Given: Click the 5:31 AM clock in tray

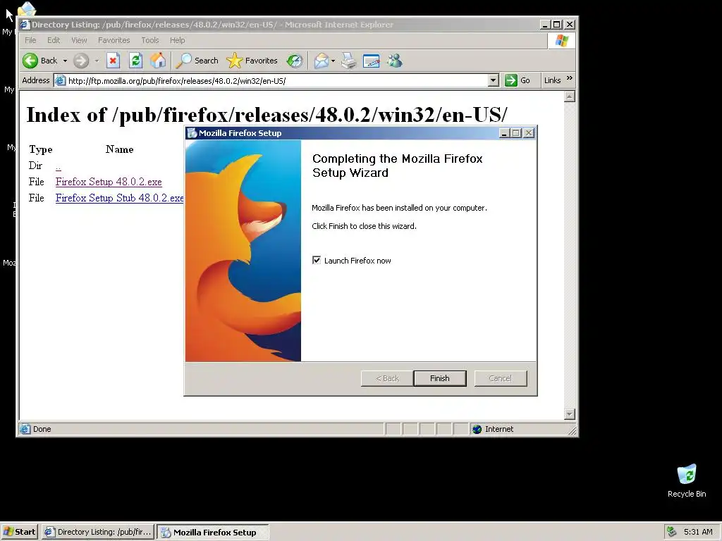Looking at the screenshot, I should (x=698, y=532).
